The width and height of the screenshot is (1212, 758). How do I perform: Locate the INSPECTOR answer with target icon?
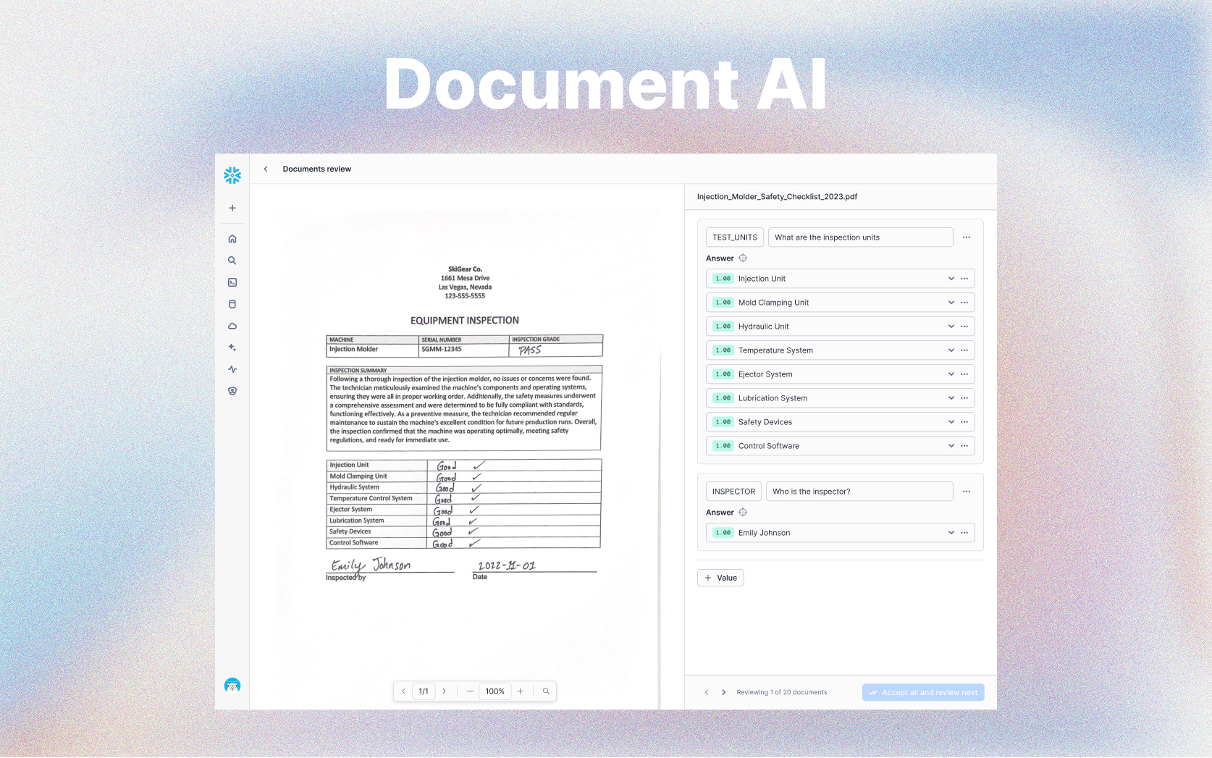(x=743, y=513)
